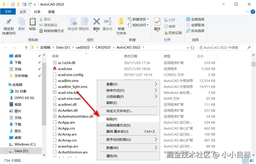Switch to the View ribbon tab

click(51, 12)
